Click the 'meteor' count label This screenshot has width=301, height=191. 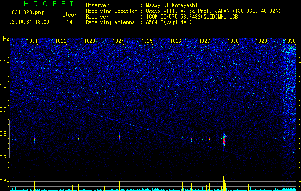tap(68, 15)
